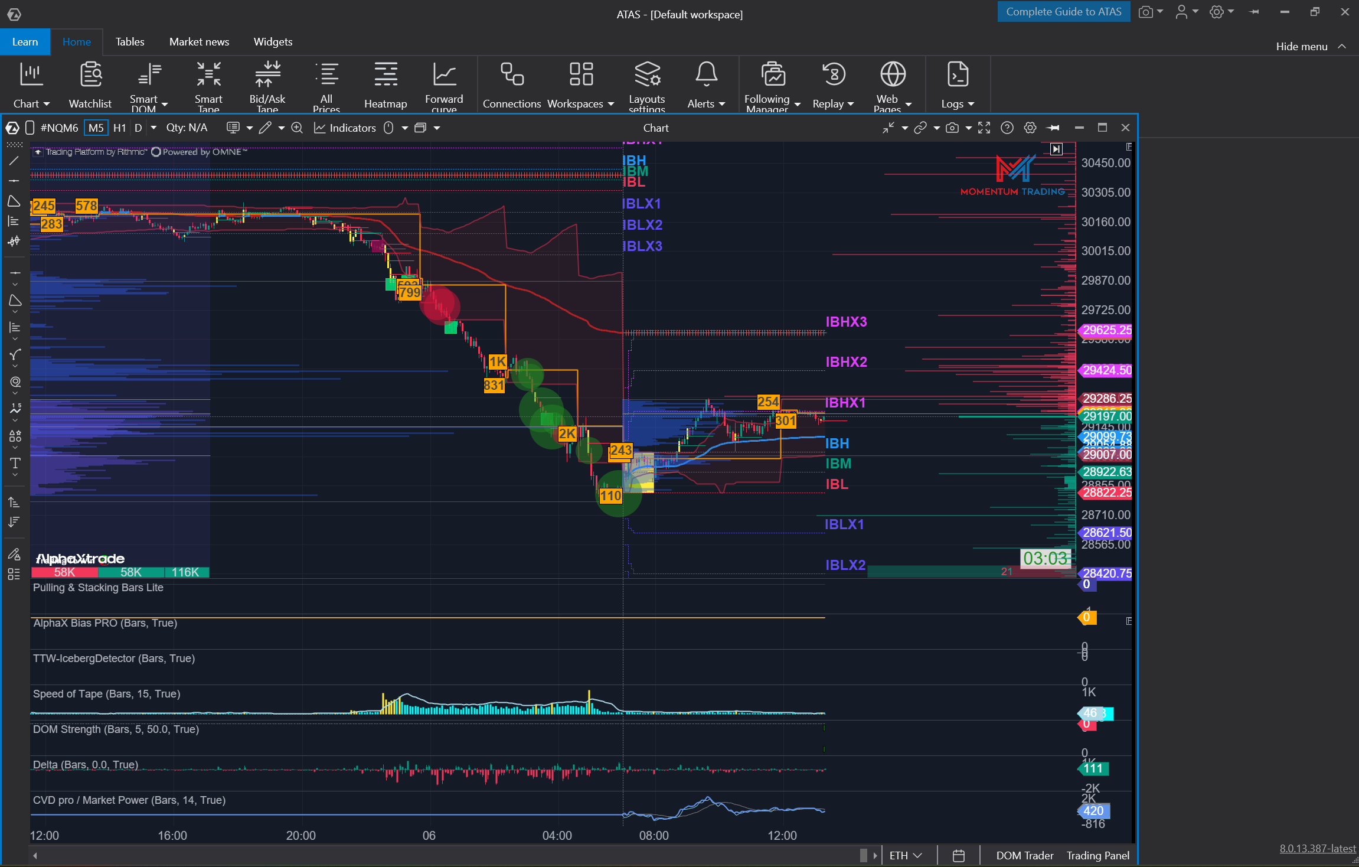The height and width of the screenshot is (867, 1359).
Task: Expand the pencil tool dropdown arrow
Action: pyautogui.click(x=281, y=128)
